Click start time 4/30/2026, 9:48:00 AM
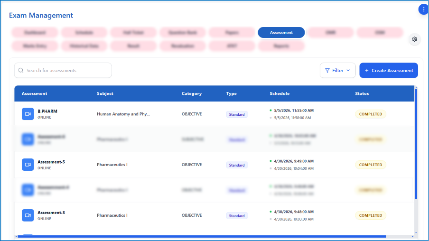429x241 pixels. tap(294, 212)
